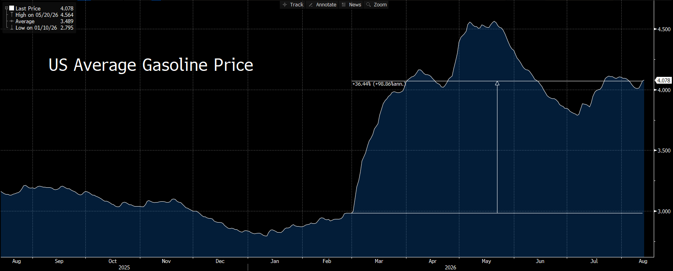Click the 3.000 y-axis label
673x271 pixels.
point(664,211)
